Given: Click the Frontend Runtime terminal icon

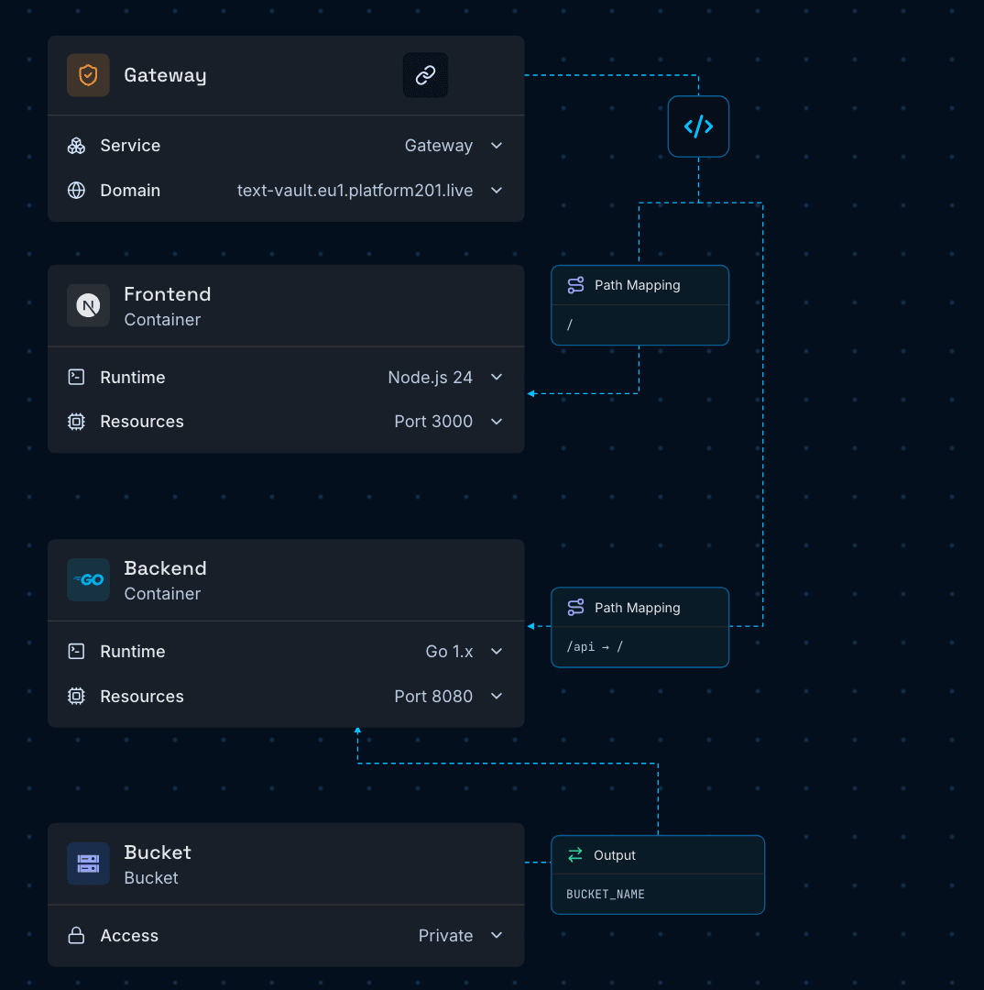Looking at the screenshot, I should tap(76, 377).
